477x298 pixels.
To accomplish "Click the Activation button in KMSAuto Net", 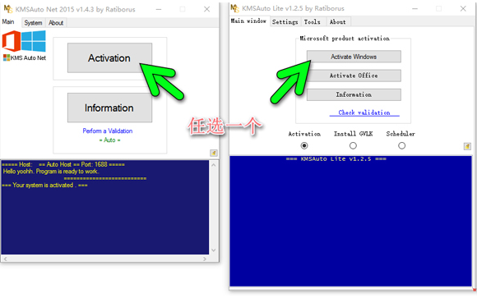I will pyautogui.click(x=109, y=57).
